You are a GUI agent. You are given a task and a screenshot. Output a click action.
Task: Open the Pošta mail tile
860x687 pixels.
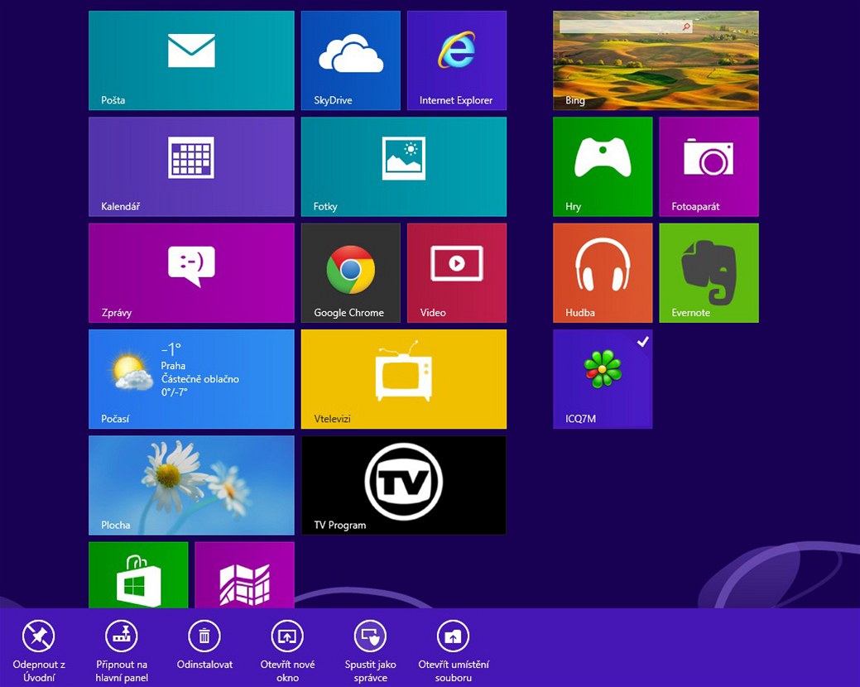pos(191,60)
